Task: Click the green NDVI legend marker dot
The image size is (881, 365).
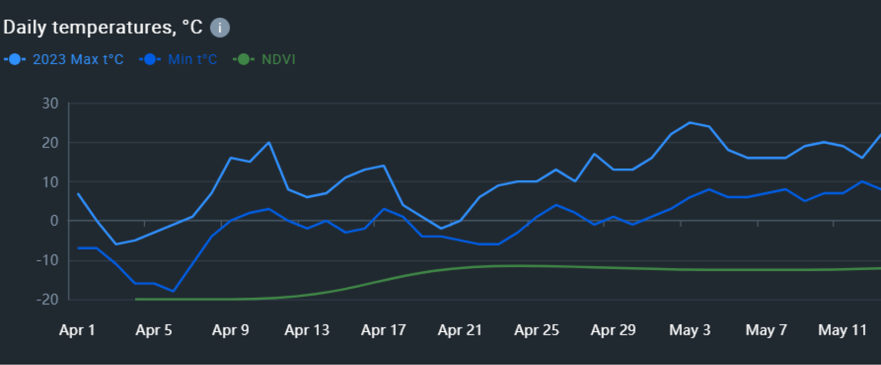Action: point(243,59)
